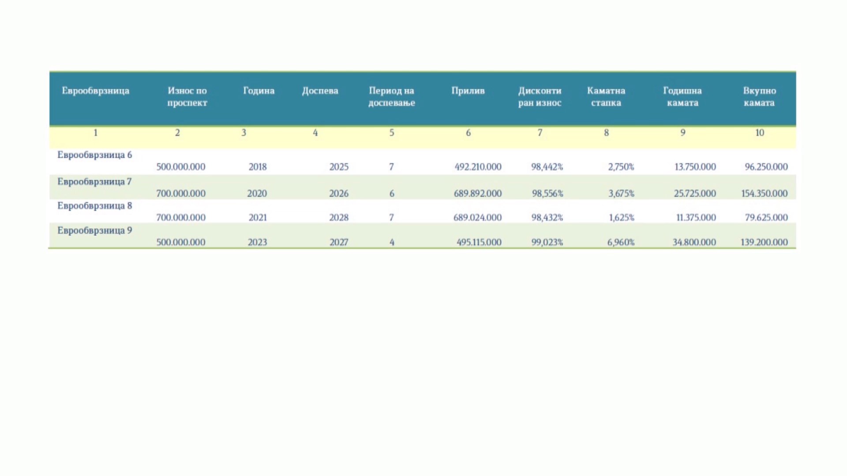
Task: Click the 154.350.000 total interest value
Action: (x=764, y=193)
